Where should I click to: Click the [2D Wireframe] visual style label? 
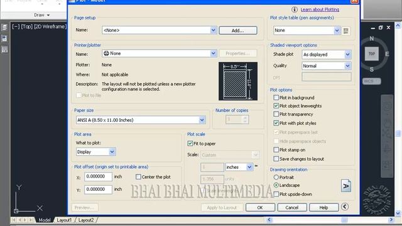[x=50, y=26]
